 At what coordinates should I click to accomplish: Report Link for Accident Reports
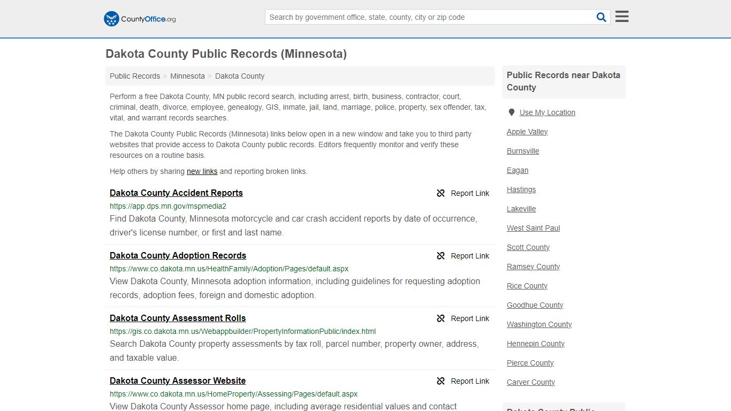470,193
